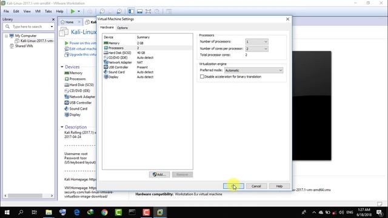Open Number of processors dropdown
The height and width of the screenshot is (218, 388).
256,42
